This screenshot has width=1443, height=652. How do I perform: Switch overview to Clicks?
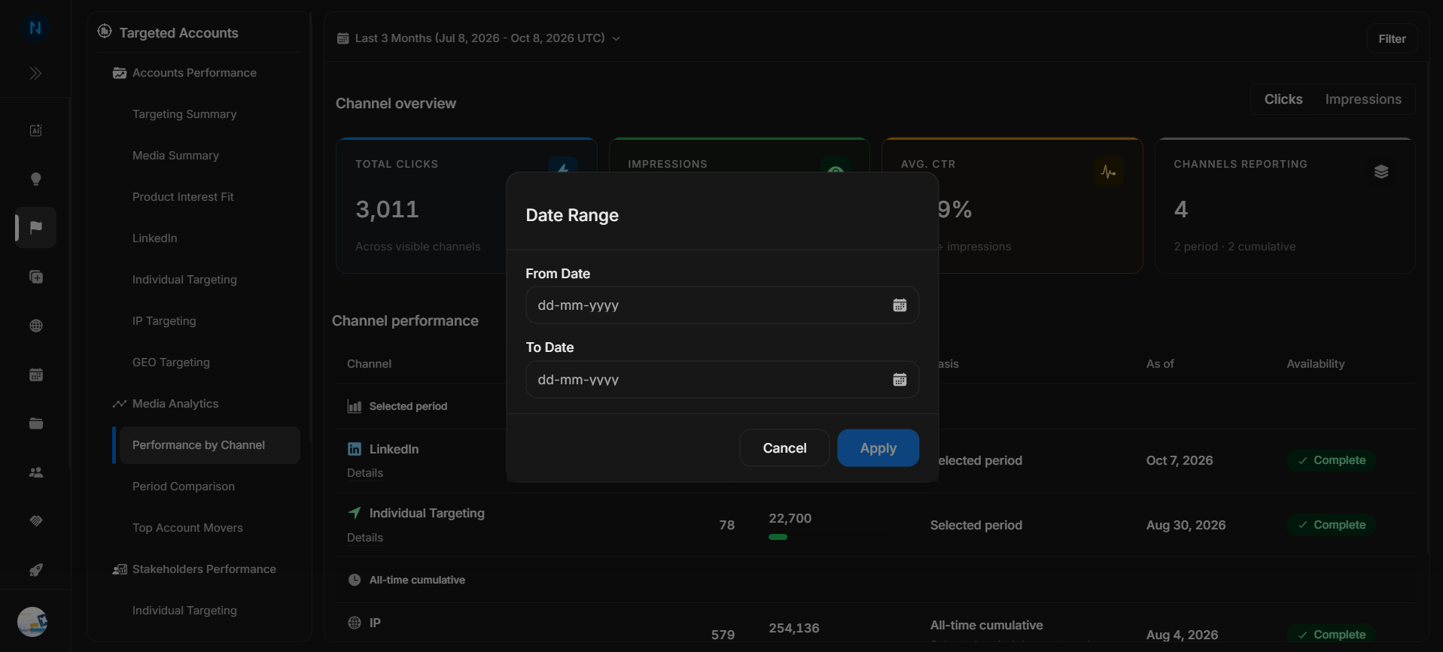(x=1283, y=99)
